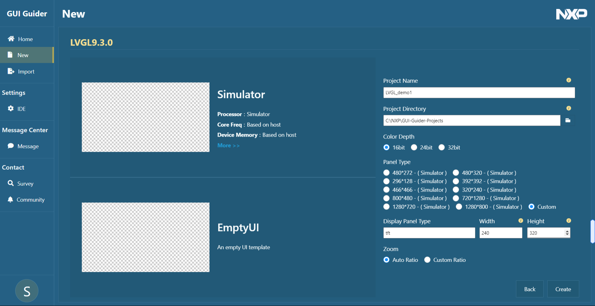This screenshot has width=595, height=306.
Task: Click the Create button
Action: 563,289
